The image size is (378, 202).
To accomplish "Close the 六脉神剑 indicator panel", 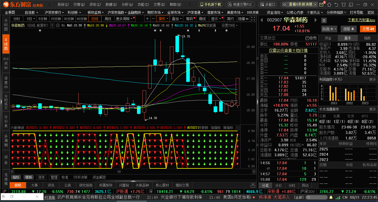I will point(238,128).
